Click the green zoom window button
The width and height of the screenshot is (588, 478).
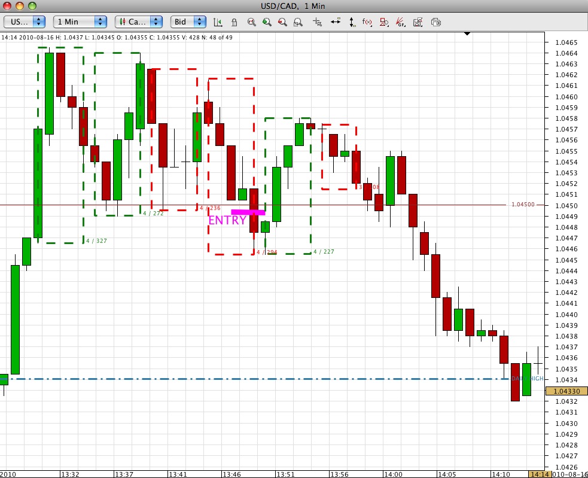(32, 6)
